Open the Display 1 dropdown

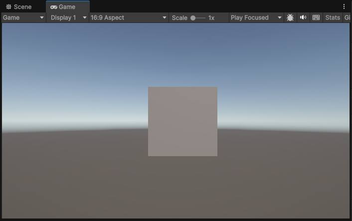point(68,17)
